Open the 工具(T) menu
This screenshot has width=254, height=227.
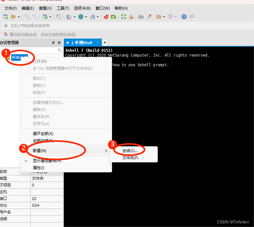(x=63, y=8)
